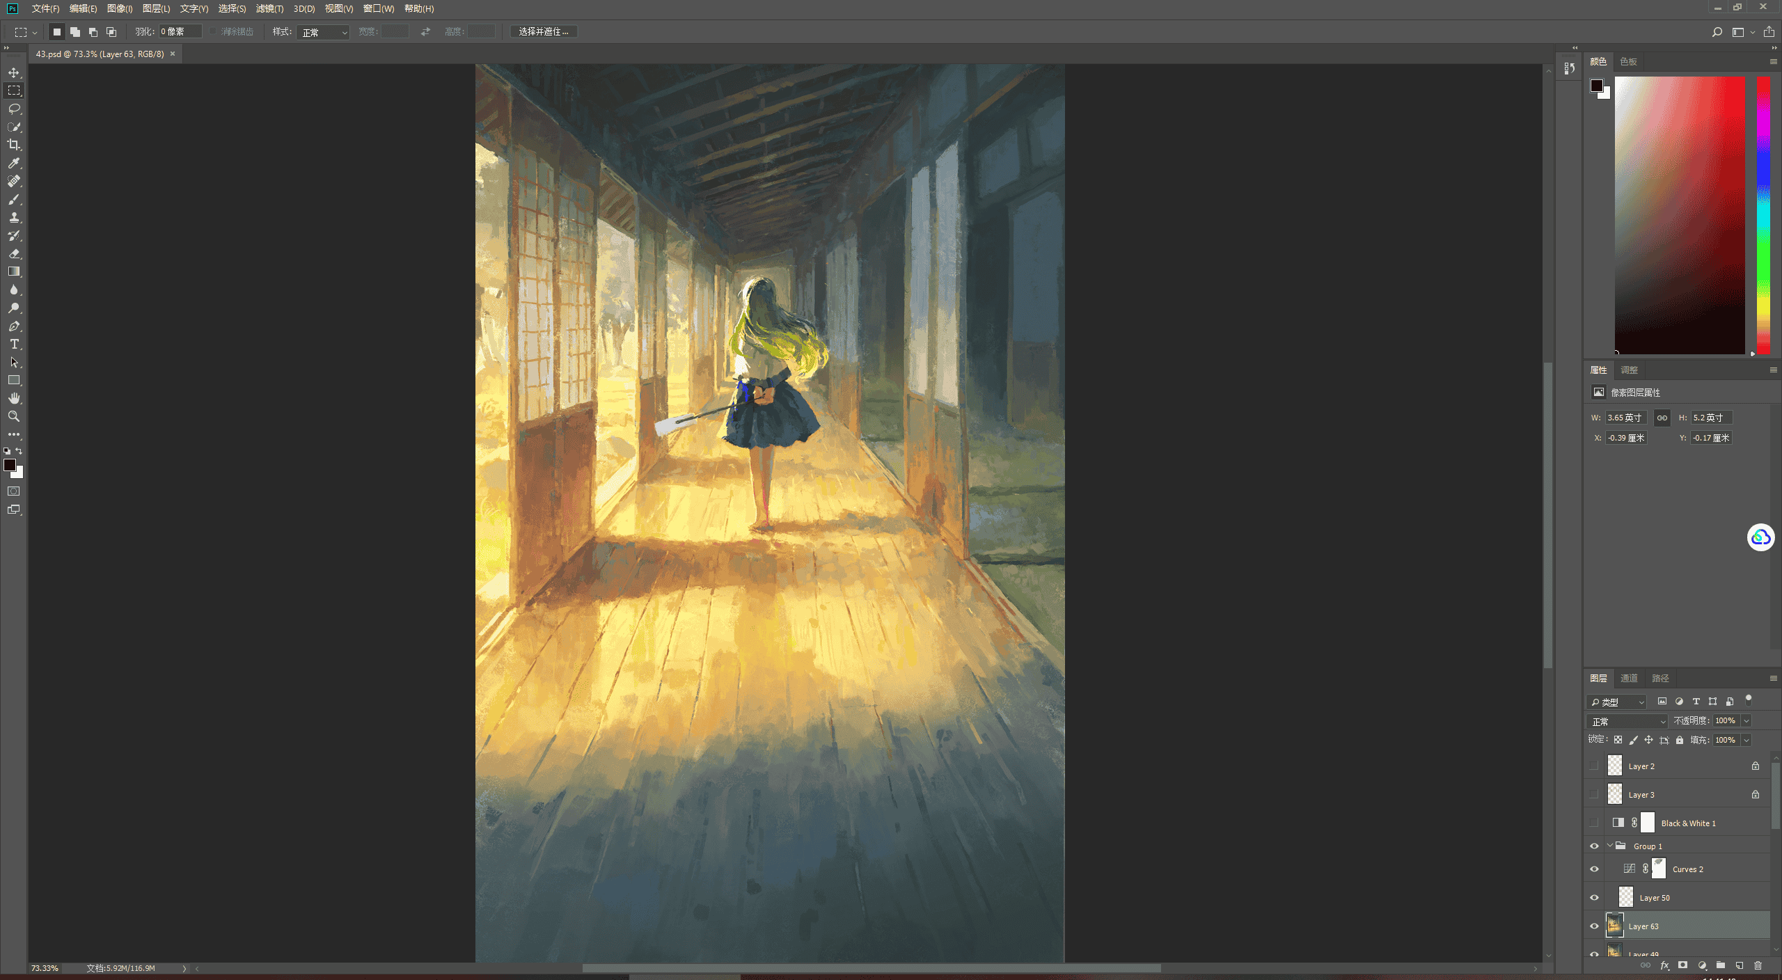
Task: Select the Eraser tool
Action: click(14, 253)
